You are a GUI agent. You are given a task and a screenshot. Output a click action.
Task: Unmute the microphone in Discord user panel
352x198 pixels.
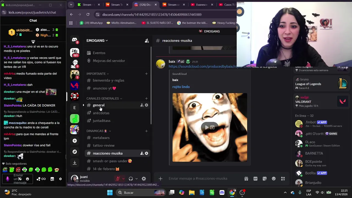click(118, 178)
